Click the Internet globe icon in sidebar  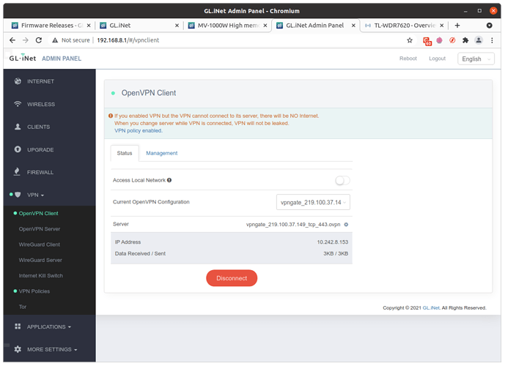coord(18,81)
